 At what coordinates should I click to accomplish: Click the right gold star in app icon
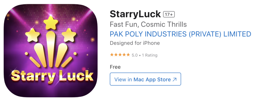(69, 35)
